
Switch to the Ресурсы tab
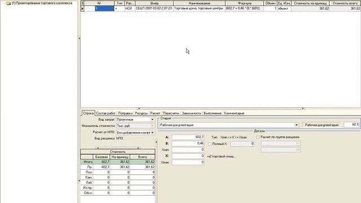point(141,113)
